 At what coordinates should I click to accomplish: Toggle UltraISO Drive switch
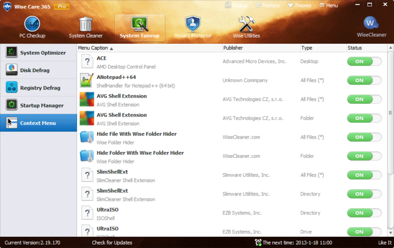[364, 232]
